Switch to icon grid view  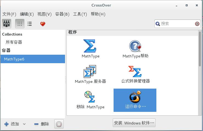pos(20,24)
